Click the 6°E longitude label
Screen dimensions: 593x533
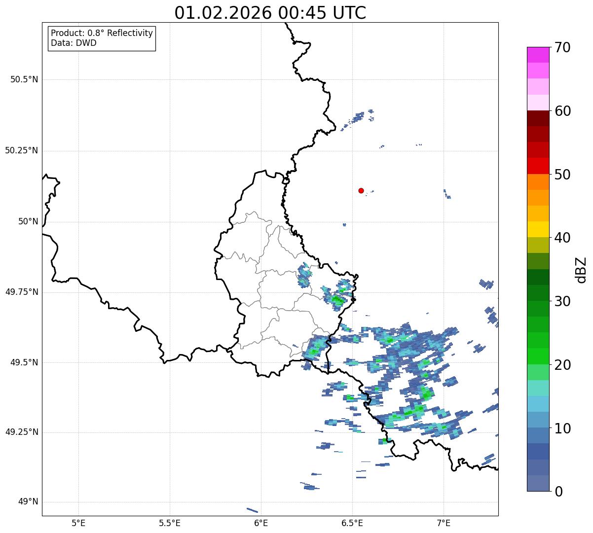point(261,523)
